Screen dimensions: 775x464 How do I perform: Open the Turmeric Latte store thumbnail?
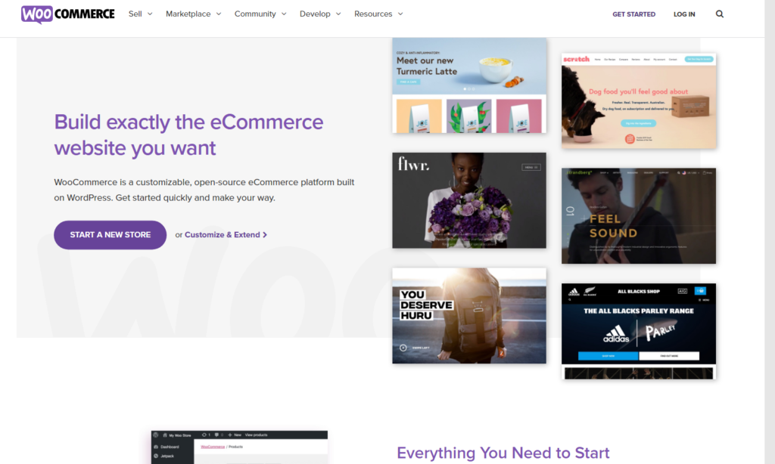coord(469,85)
